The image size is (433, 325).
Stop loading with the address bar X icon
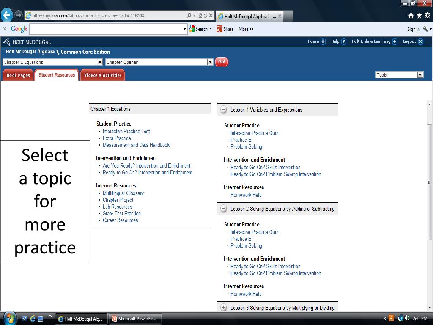tap(211, 16)
